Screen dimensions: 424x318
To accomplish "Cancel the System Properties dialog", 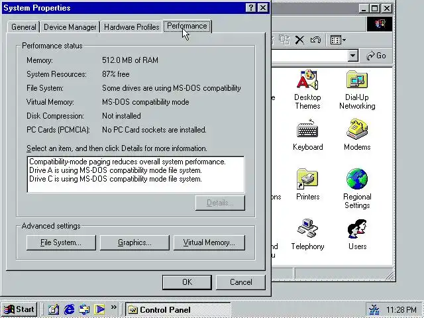I will [240, 282].
